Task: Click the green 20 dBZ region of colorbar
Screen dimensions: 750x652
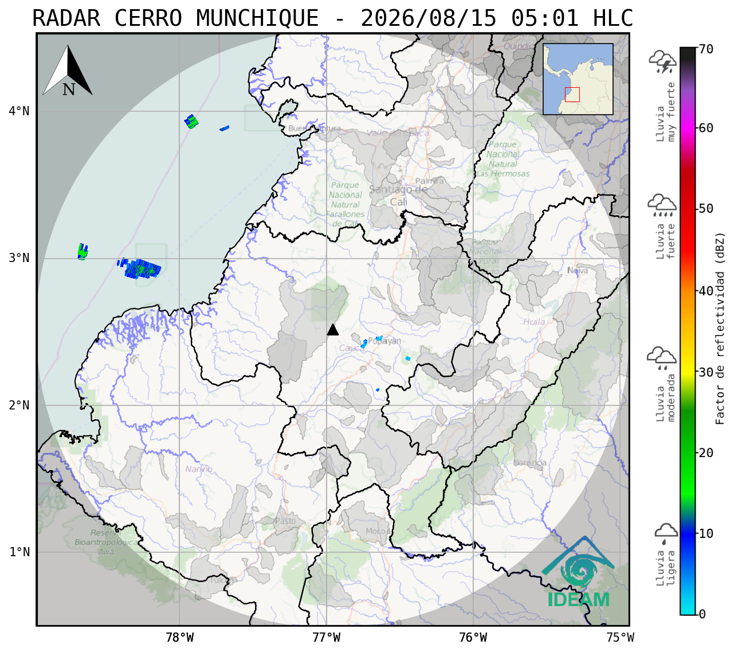Action: 688,452
